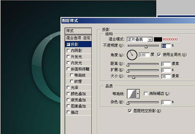195x134 pixels.
Task: Click the black shadow color swatch
Action: click(x=158, y=40)
